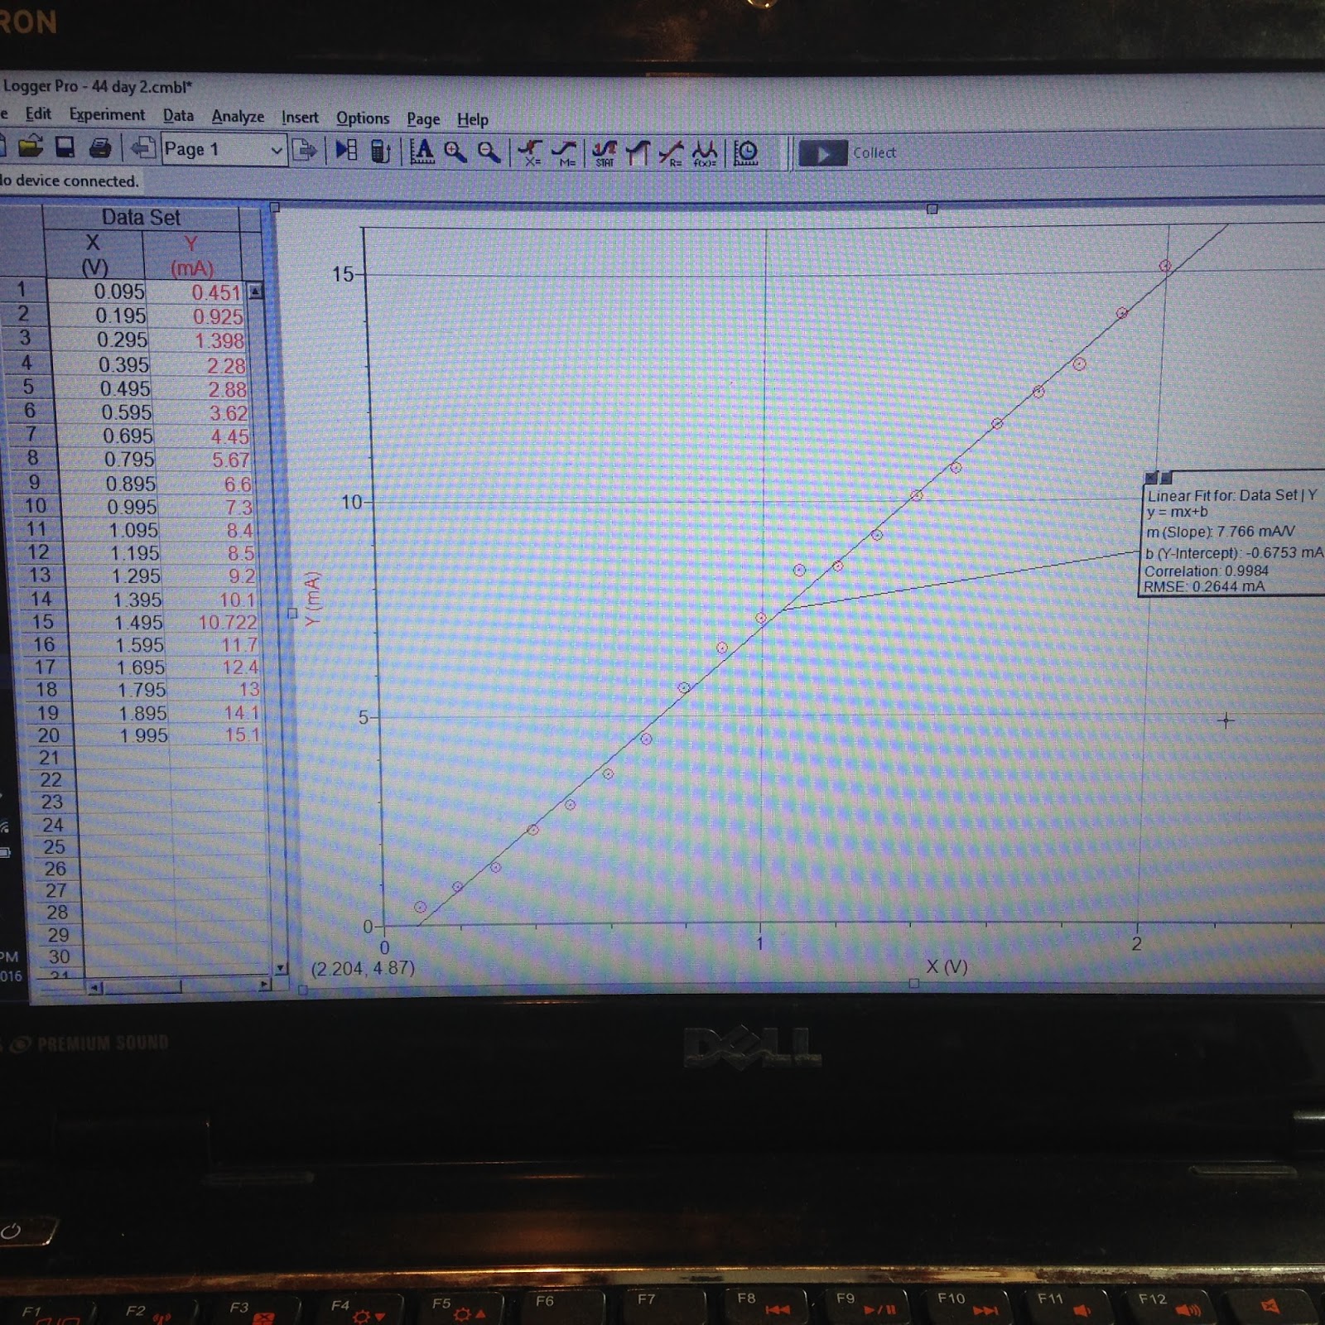This screenshot has width=1325, height=1325.
Task: Go to the previous page
Action: tap(143, 148)
